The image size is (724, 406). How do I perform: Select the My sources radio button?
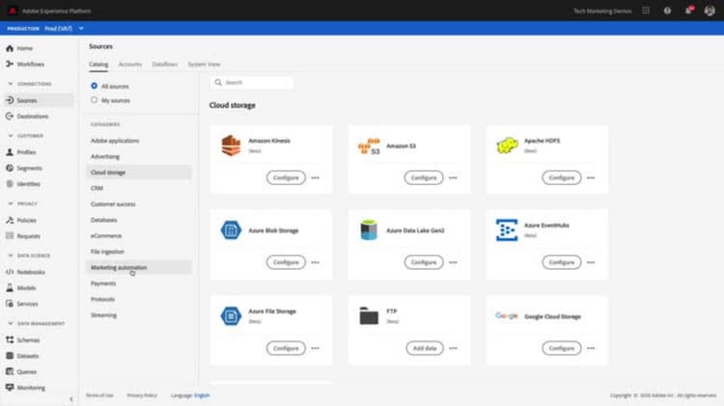(x=95, y=100)
